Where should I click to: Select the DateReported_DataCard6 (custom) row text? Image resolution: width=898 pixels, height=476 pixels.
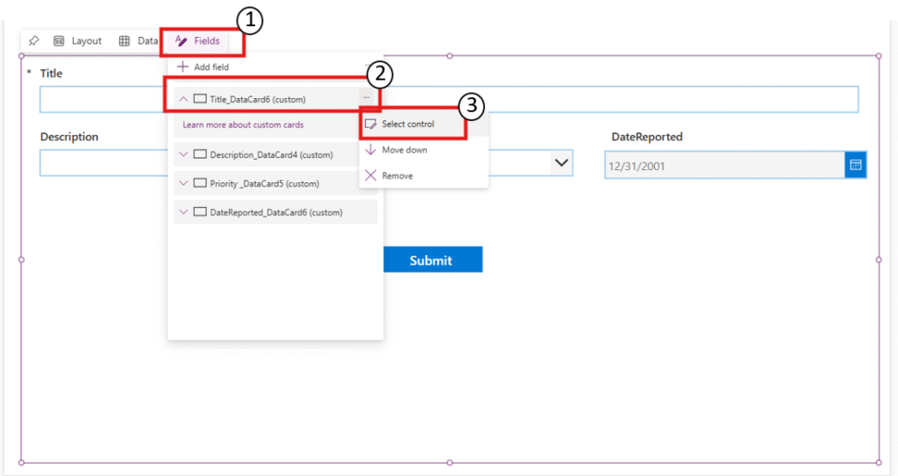[x=276, y=212]
